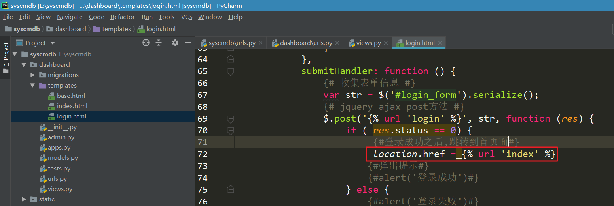
Task: Click the migrations folder icon
Action: (x=42, y=75)
